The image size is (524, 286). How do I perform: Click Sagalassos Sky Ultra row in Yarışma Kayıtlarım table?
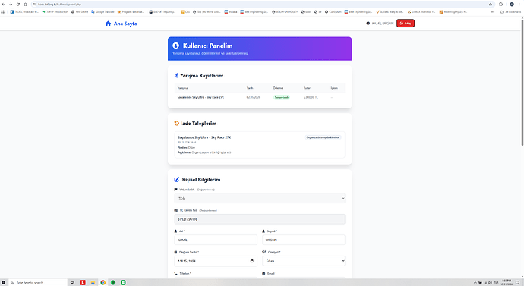pyautogui.click(x=260, y=97)
